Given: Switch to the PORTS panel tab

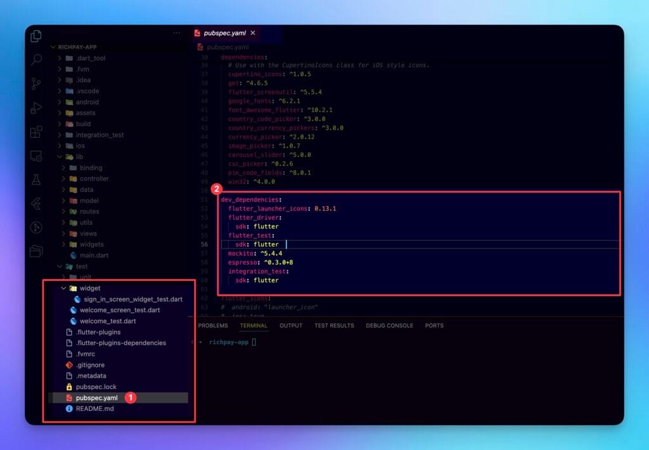Looking at the screenshot, I should tap(434, 325).
